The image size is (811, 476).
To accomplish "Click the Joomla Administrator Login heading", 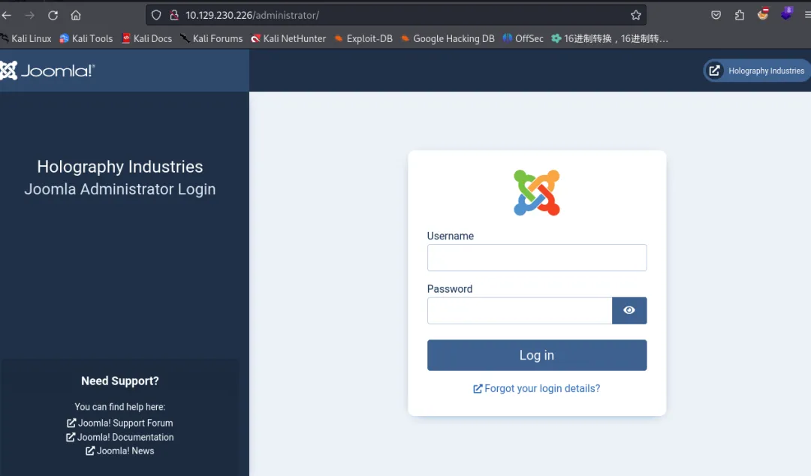I will point(120,189).
